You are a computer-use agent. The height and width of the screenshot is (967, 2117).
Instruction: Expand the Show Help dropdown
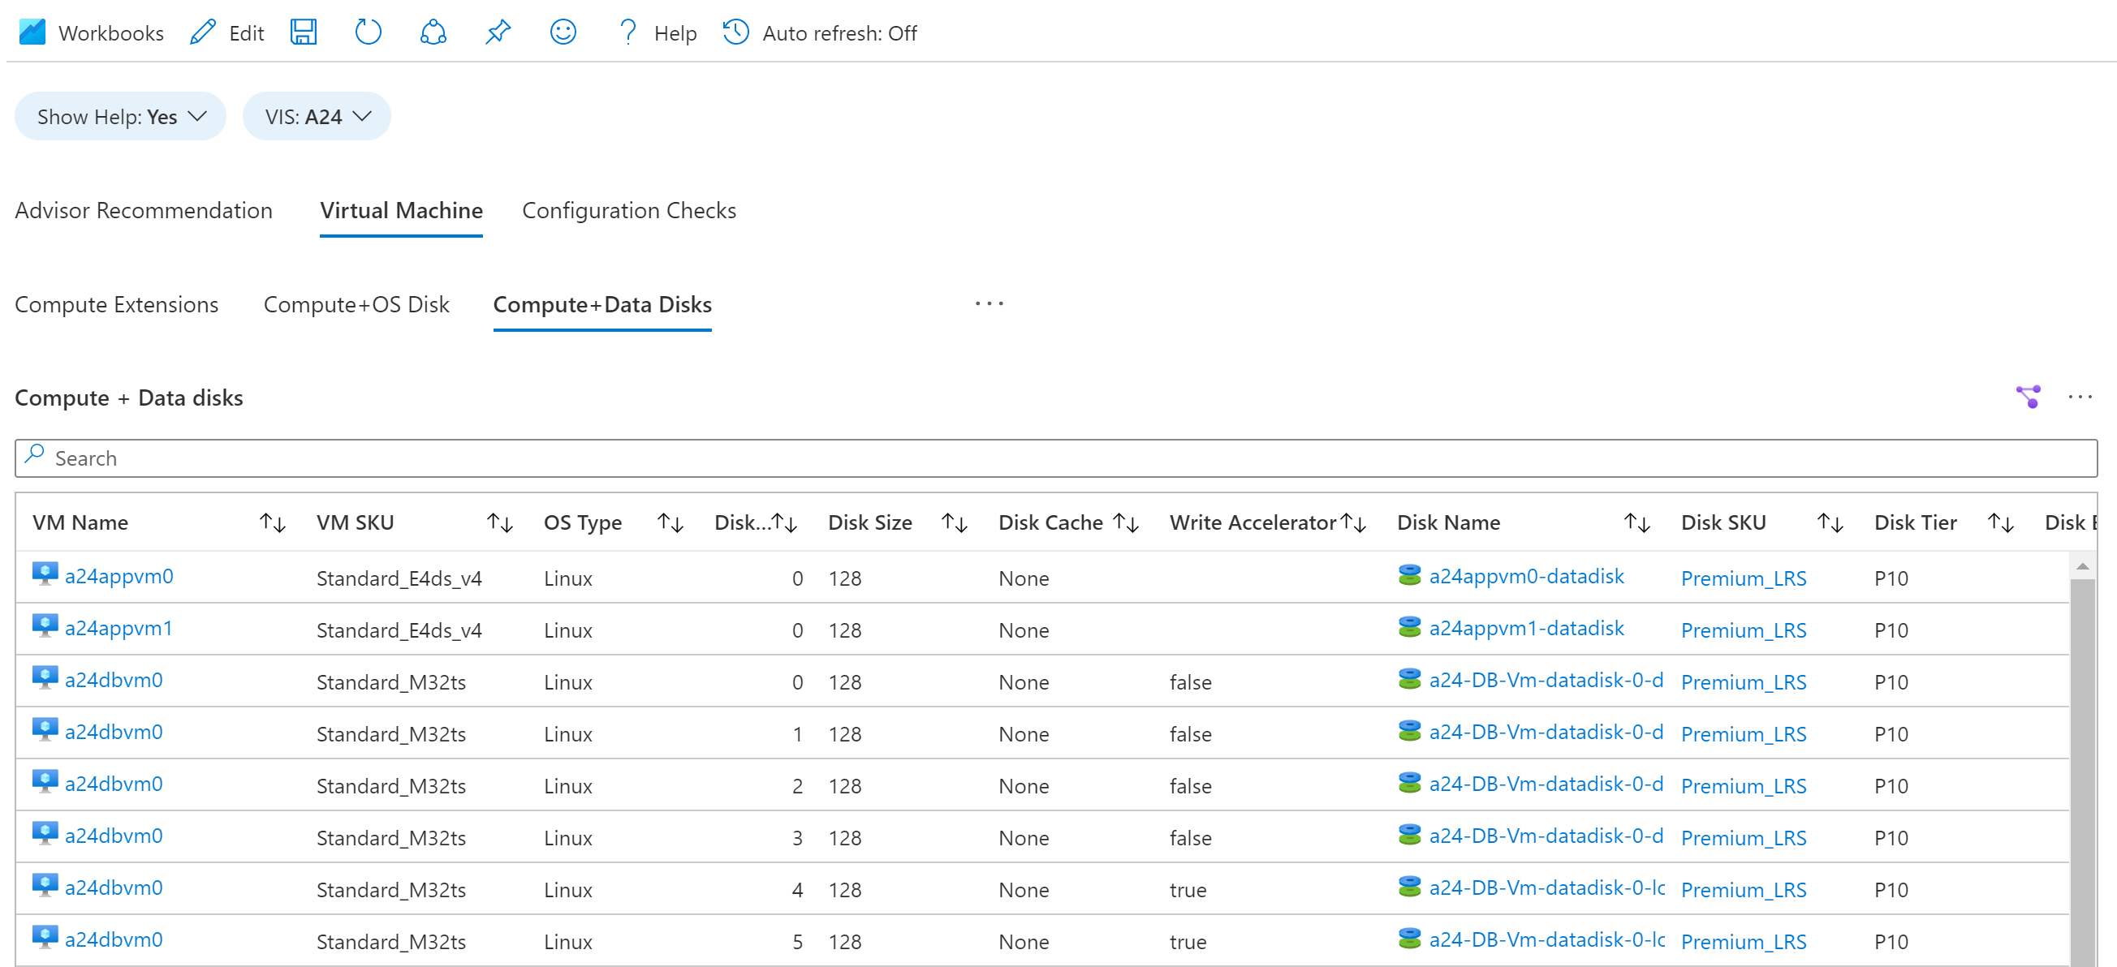[x=121, y=117]
